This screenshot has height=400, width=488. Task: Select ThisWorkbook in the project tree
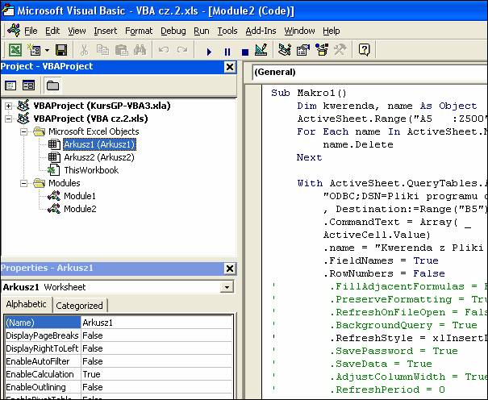coord(91,170)
